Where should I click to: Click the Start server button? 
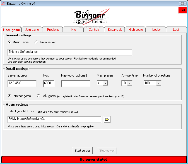click(x=82, y=151)
